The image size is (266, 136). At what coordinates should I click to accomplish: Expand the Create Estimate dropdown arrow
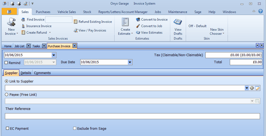[x=132, y=34]
